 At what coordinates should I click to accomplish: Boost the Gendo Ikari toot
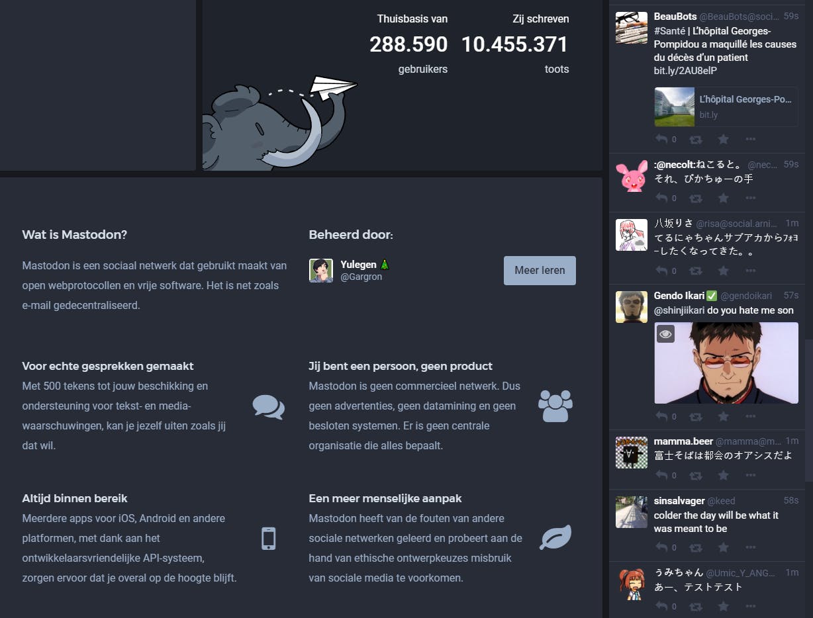pos(696,416)
